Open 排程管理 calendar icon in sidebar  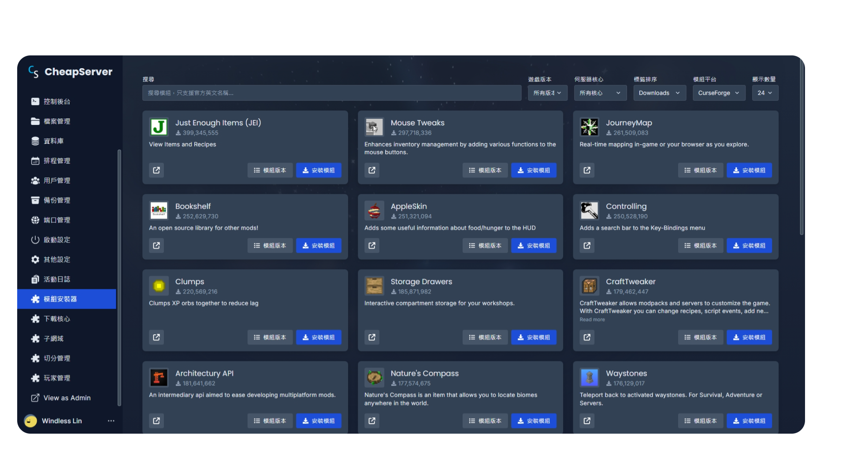(x=35, y=161)
